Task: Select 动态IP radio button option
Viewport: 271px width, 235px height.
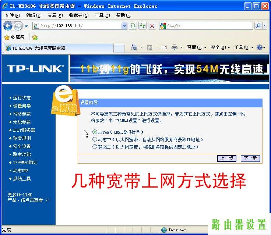Action: click(95, 139)
